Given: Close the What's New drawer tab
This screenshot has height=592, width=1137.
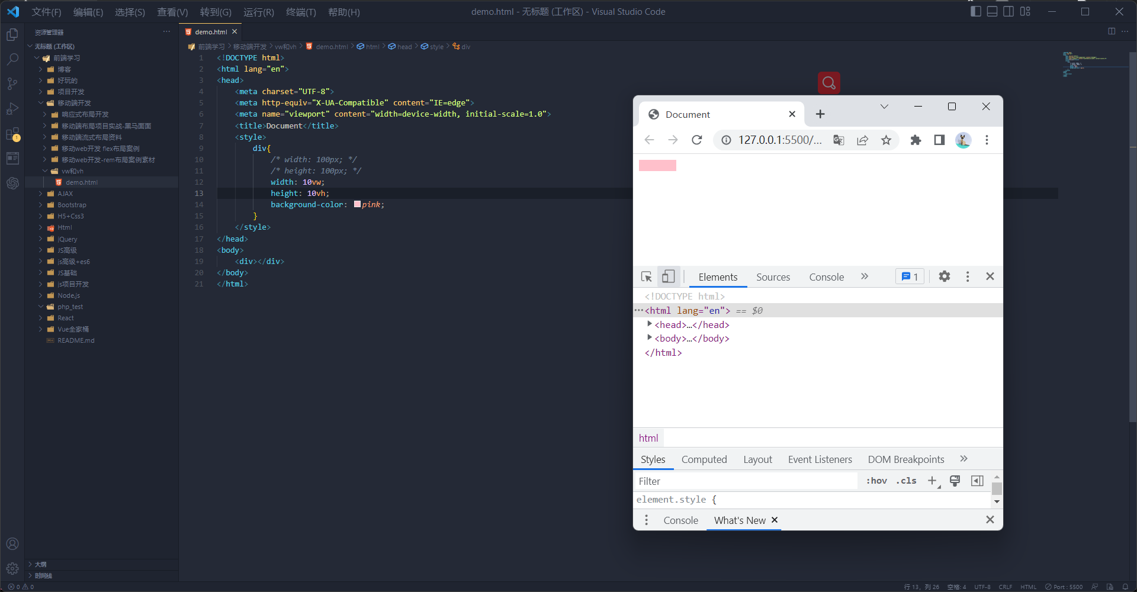Looking at the screenshot, I should [x=775, y=520].
